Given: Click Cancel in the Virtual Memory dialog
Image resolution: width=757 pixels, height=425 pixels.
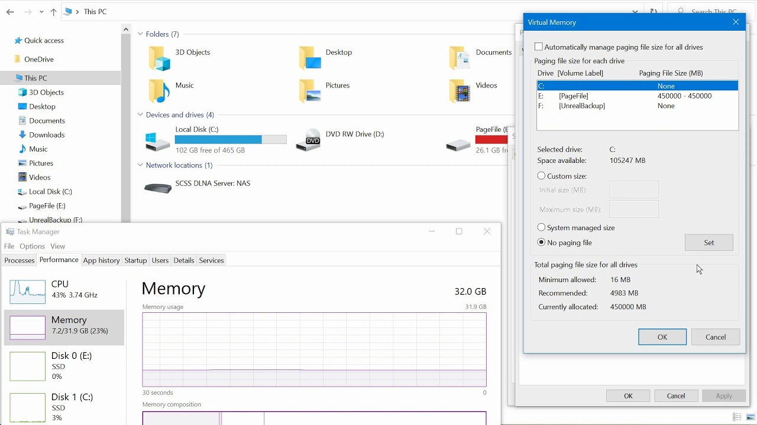Looking at the screenshot, I should pyautogui.click(x=716, y=337).
